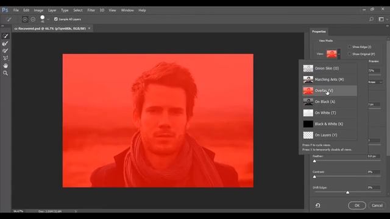Click the search magnifier icon at top right
The image size is (390, 219).
coord(371,19)
